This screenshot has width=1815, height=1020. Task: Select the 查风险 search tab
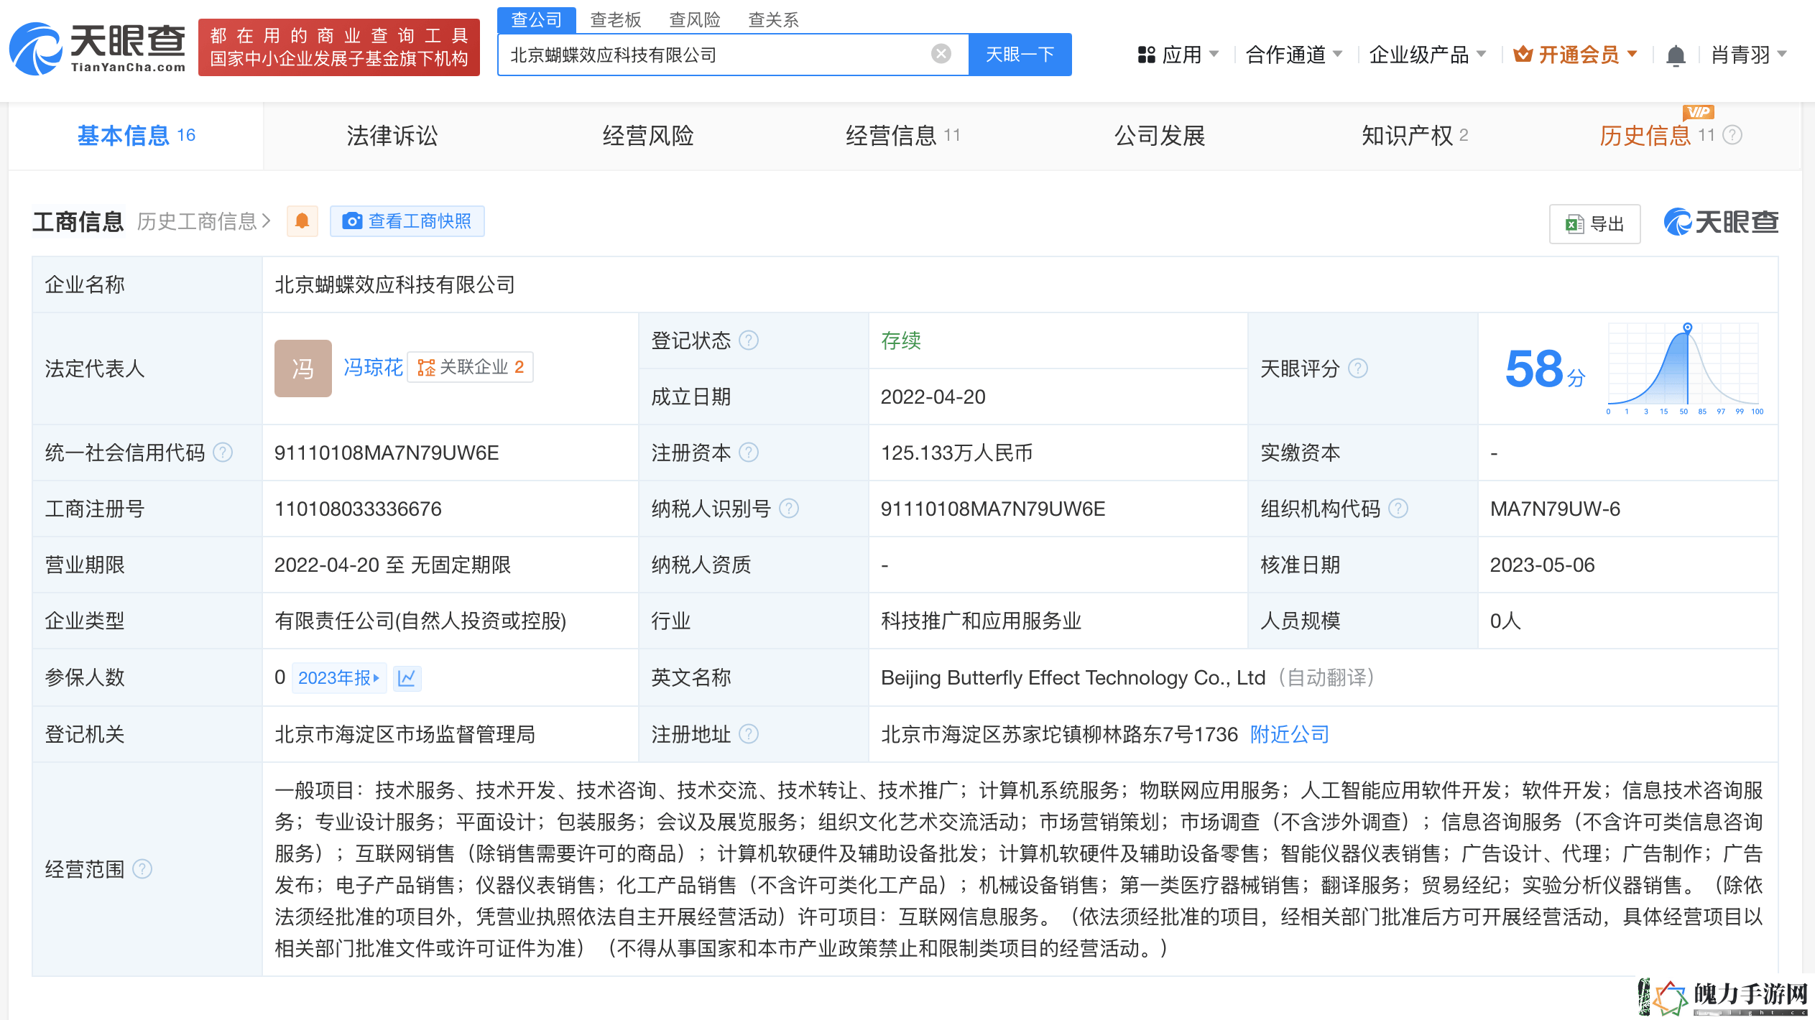point(694,19)
